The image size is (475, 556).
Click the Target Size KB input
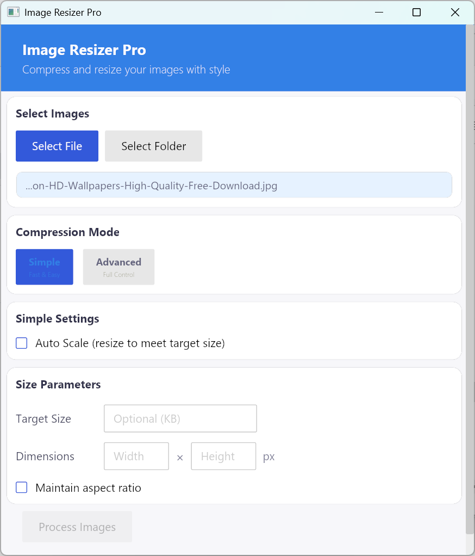tap(180, 418)
